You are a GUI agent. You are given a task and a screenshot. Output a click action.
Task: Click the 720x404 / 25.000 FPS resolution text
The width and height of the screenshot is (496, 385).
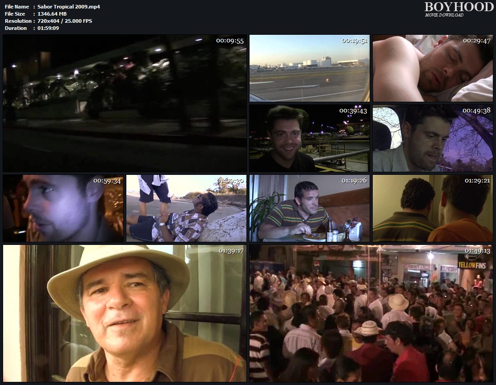click(x=65, y=21)
